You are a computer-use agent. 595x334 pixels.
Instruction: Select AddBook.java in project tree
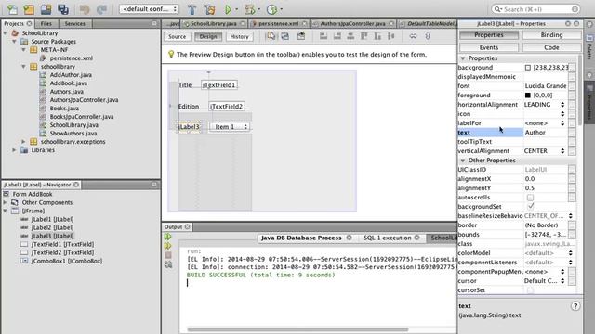(x=68, y=83)
